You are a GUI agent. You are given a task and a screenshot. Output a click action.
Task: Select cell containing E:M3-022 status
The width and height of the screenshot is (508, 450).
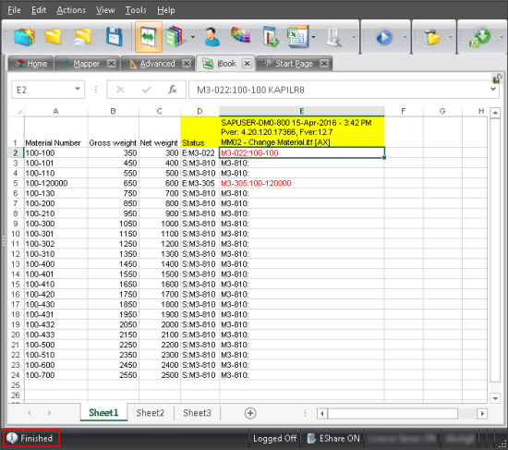[x=200, y=153]
